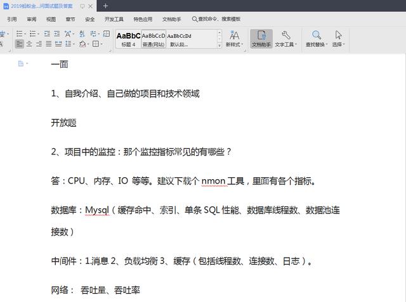Toggle the 文档助手 ribbon button

pos(261,39)
